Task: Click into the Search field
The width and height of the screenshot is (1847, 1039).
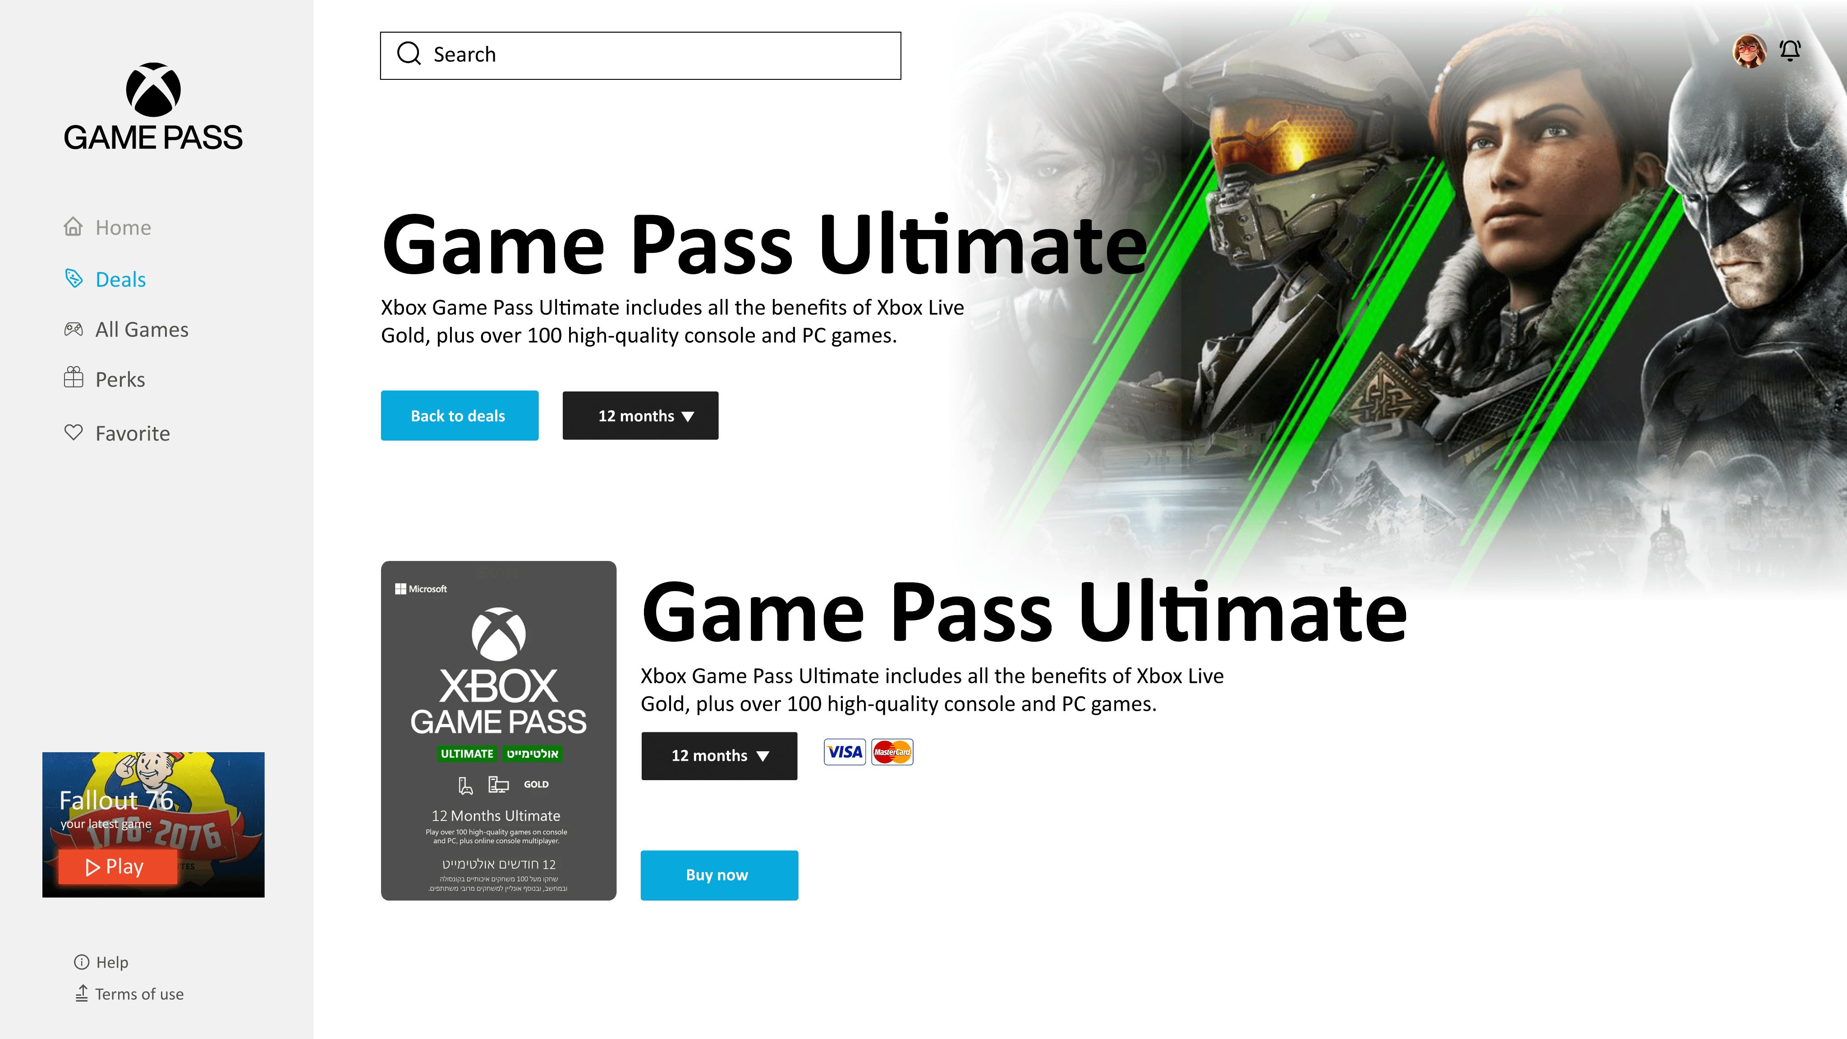Action: (x=640, y=55)
